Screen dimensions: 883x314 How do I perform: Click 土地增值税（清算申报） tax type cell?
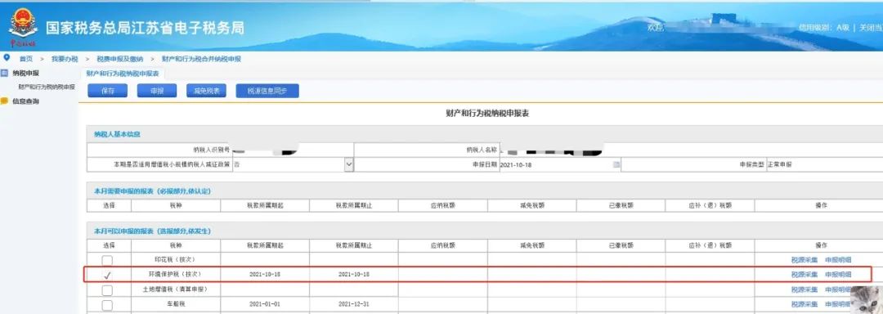click(x=176, y=289)
